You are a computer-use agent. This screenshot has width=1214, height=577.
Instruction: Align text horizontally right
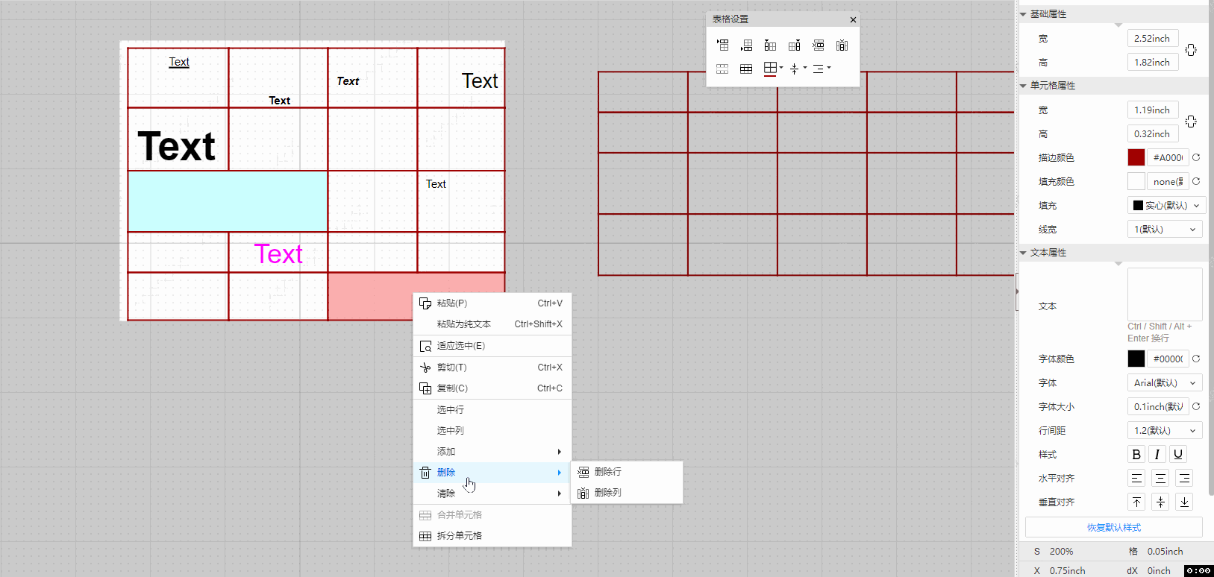(x=1184, y=478)
